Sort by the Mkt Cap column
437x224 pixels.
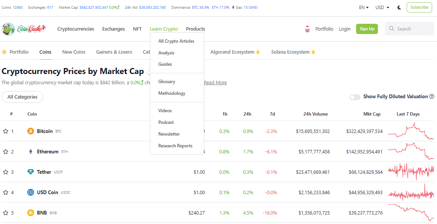(x=372, y=114)
